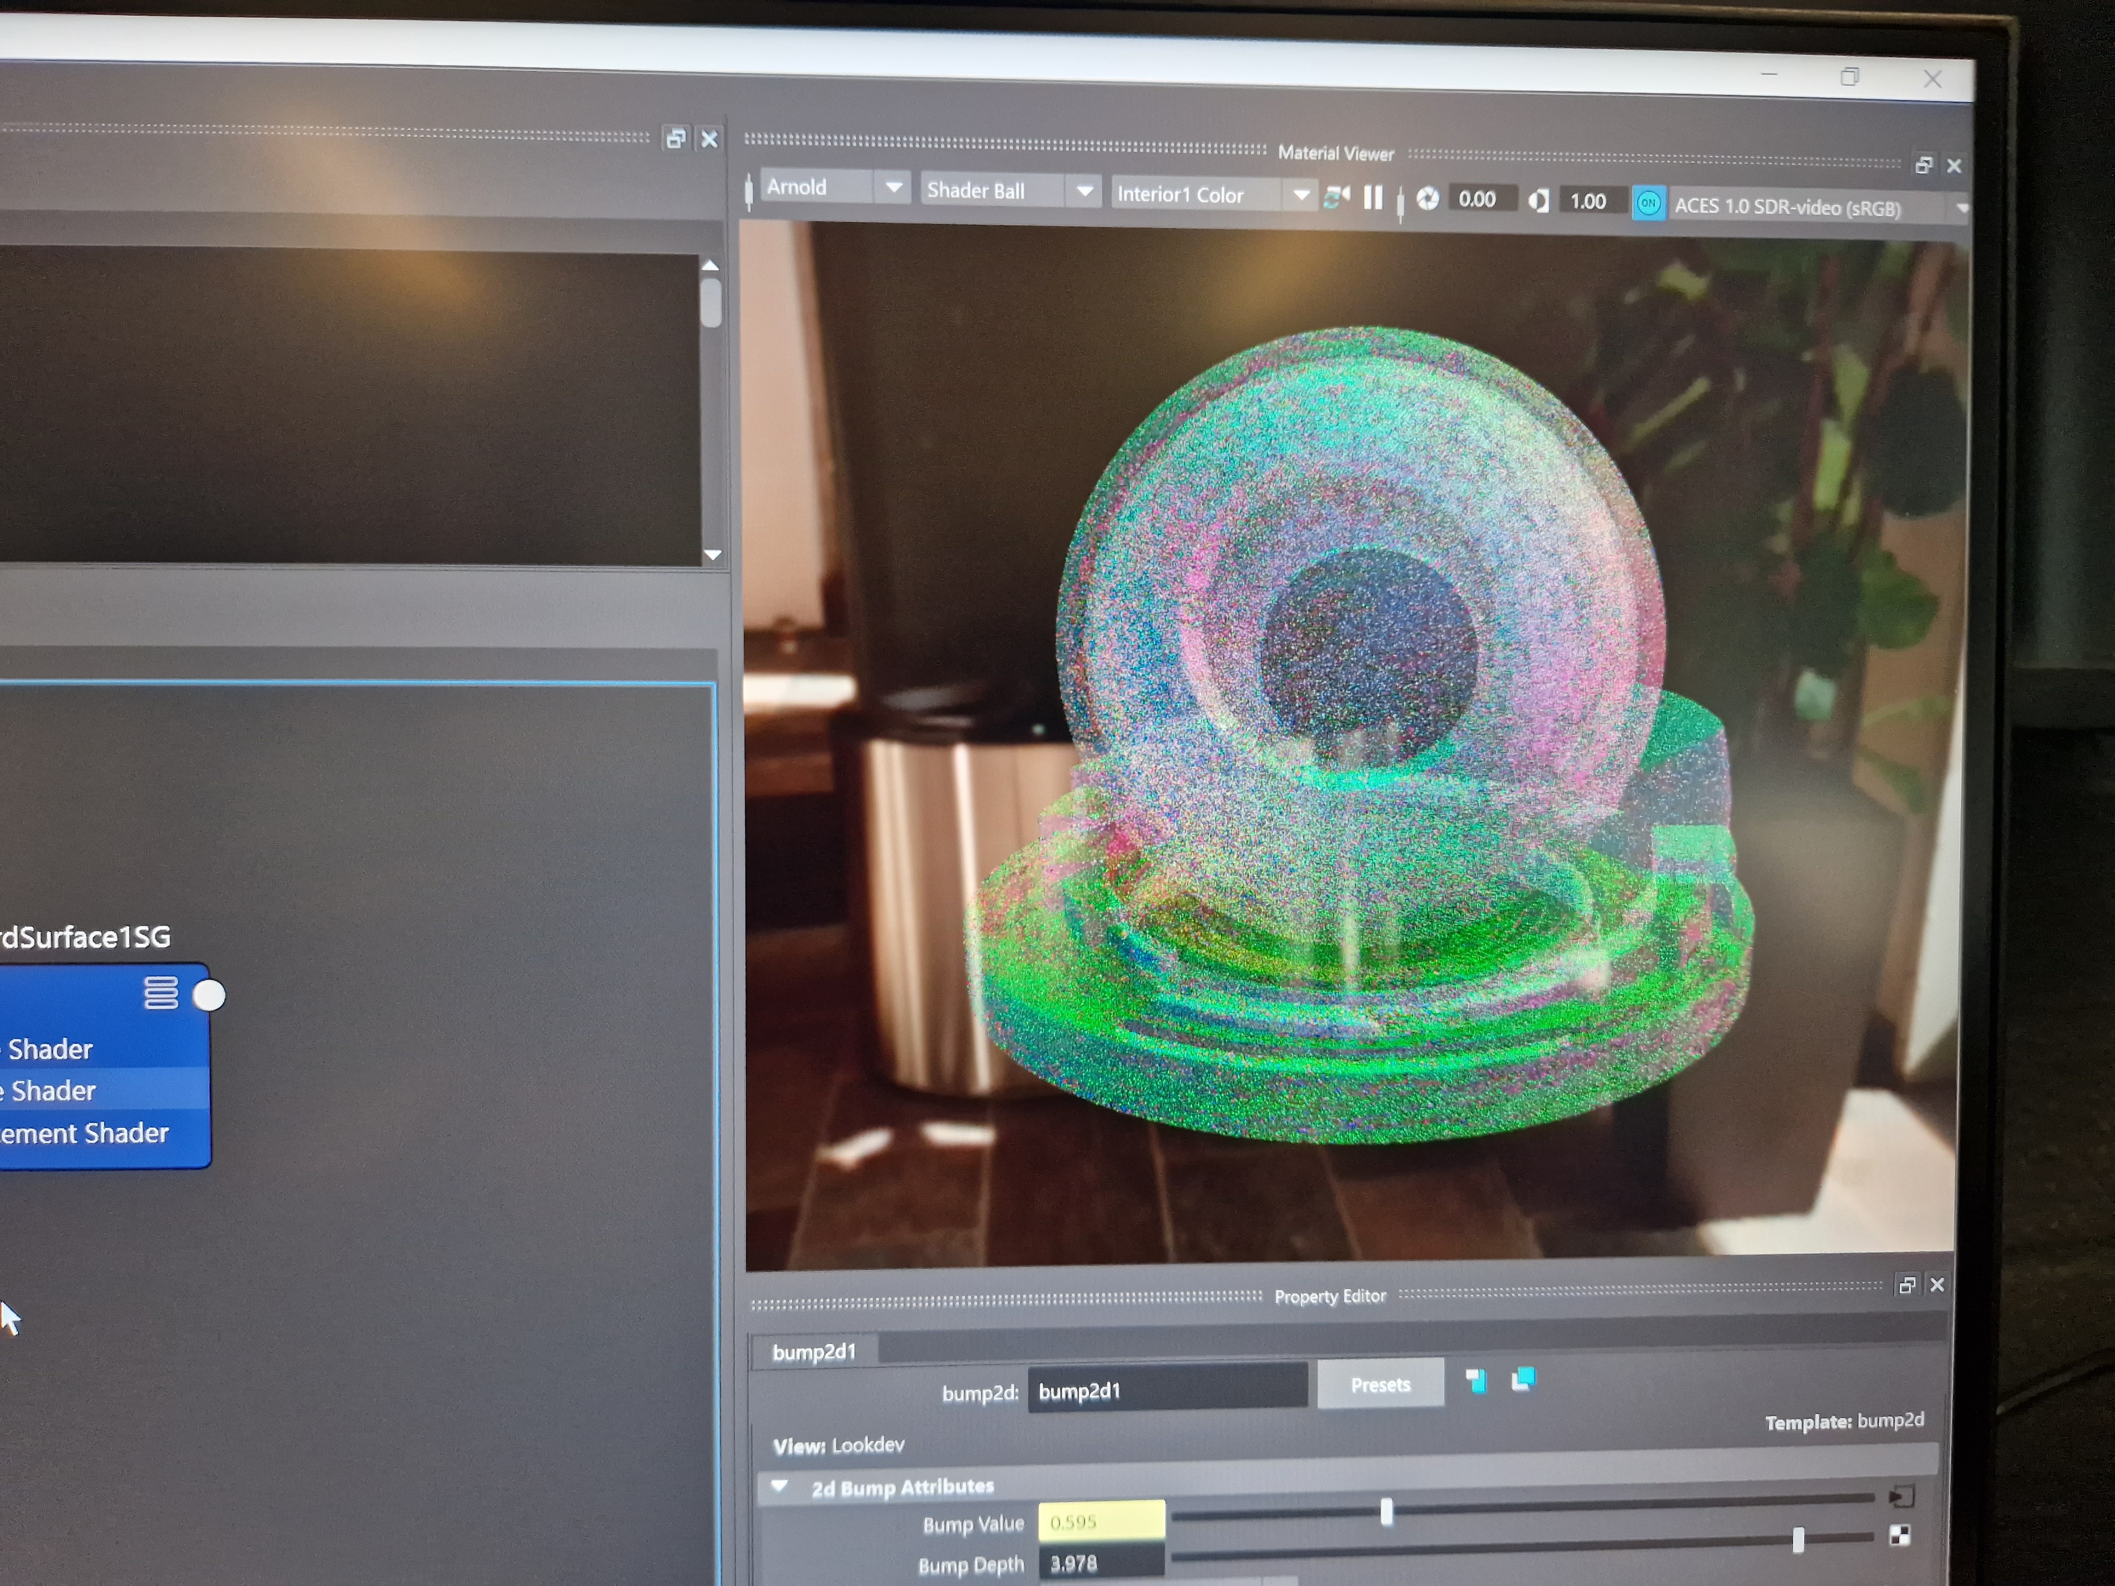The image size is (2115, 1586).
Task: Click the first cyan node connection icon beside Presets
Action: coord(1475,1380)
